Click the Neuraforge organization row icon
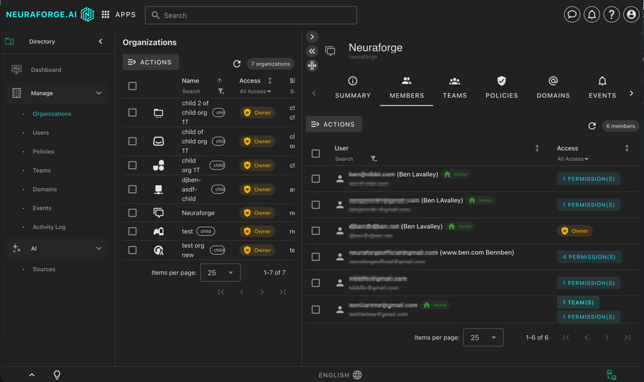The height and width of the screenshot is (382, 644). 158,213
